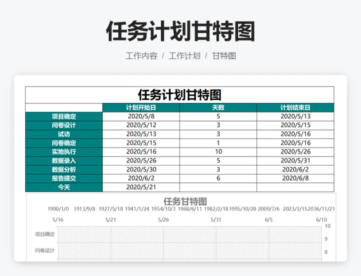
Task: Click start date 2020/5/8 for 项目确定
Action: coord(141,117)
